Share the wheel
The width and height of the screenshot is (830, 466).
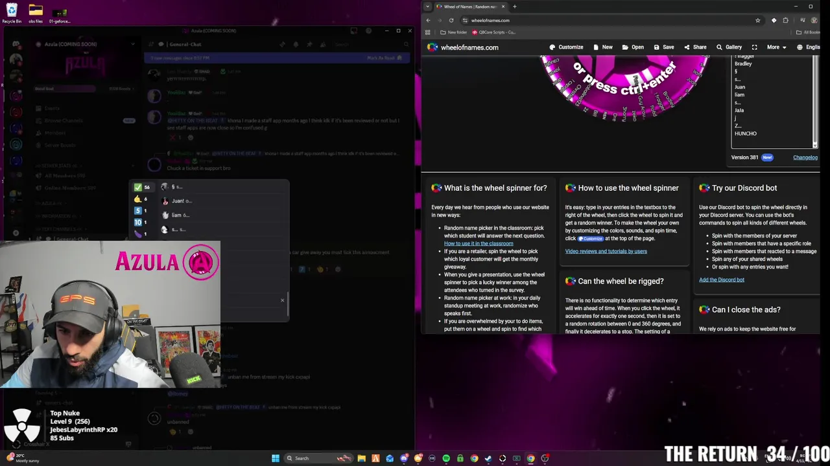pos(695,47)
